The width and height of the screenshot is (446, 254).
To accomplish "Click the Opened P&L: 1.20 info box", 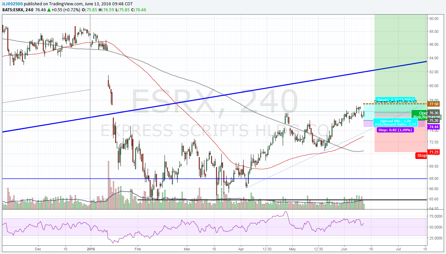I will (395, 123).
